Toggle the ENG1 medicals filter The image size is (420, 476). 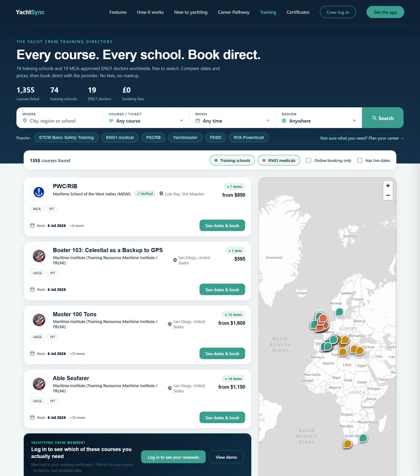tap(279, 160)
